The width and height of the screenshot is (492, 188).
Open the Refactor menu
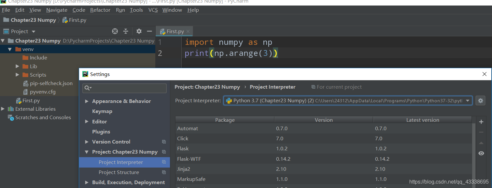[x=100, y=10]
